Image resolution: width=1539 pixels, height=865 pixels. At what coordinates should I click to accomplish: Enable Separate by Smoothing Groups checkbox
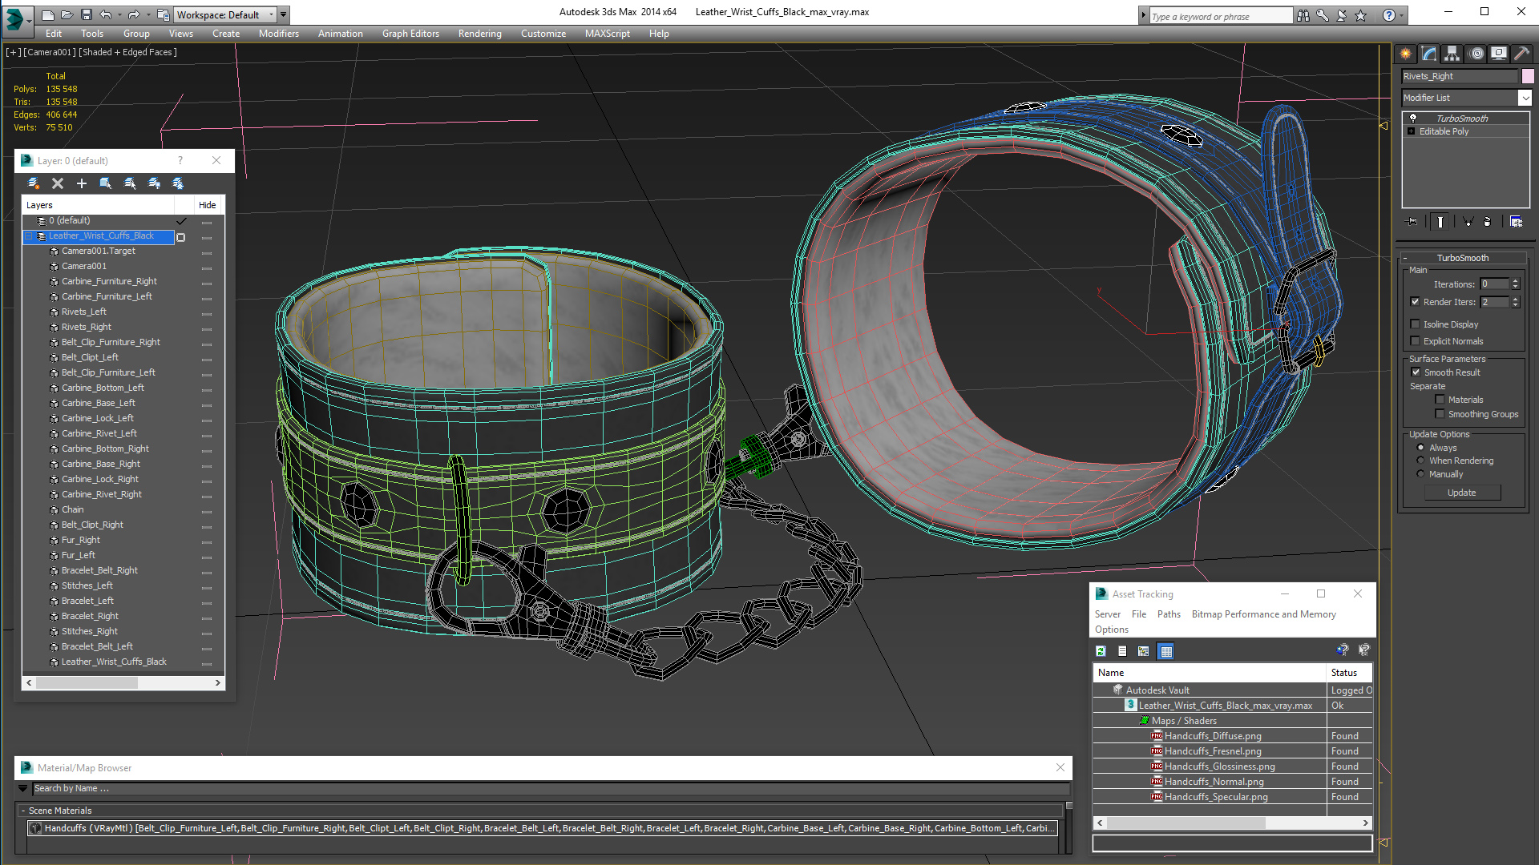click(x=1440, y=414)
